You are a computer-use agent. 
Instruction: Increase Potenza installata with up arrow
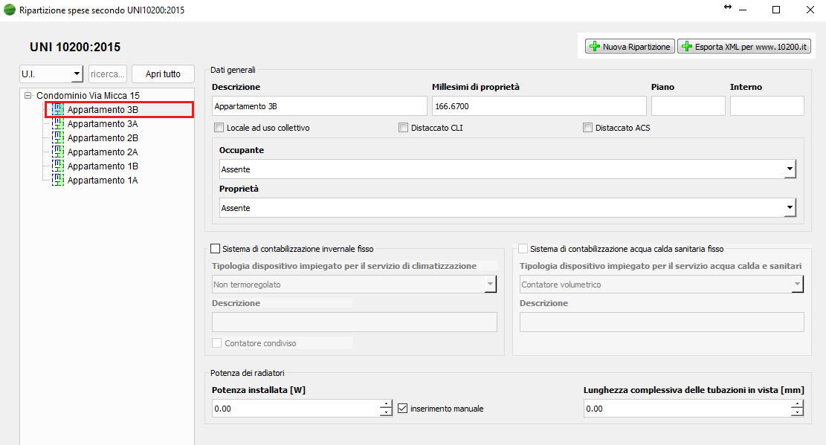tap(385, 404)
